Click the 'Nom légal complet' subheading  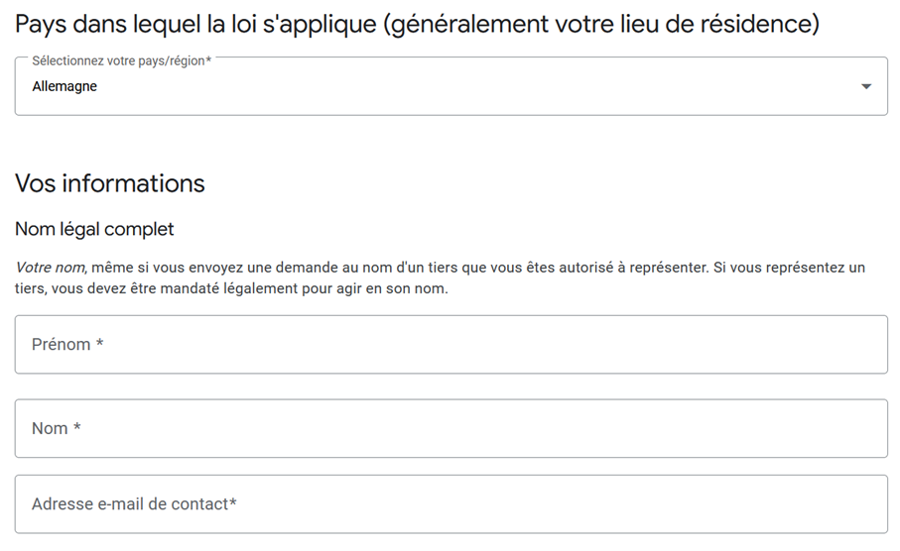(x=94, y=229)
